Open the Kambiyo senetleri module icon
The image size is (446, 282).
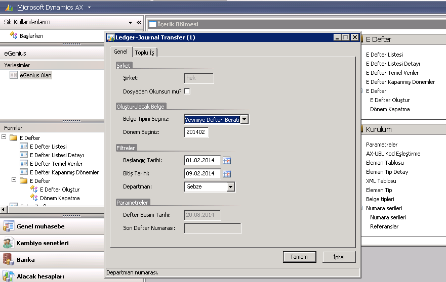click(9, 243)
